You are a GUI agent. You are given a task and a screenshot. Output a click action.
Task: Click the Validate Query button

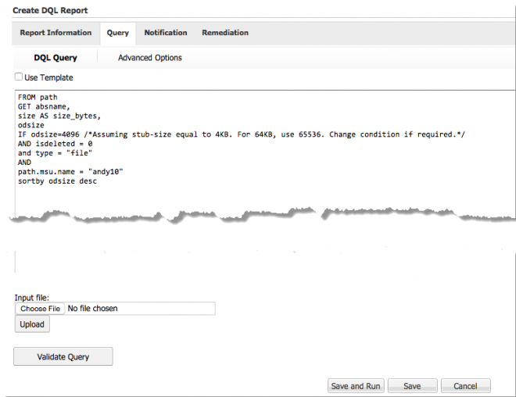point(63,357)
